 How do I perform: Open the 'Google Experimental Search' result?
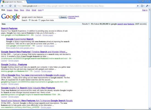(20, 39)
